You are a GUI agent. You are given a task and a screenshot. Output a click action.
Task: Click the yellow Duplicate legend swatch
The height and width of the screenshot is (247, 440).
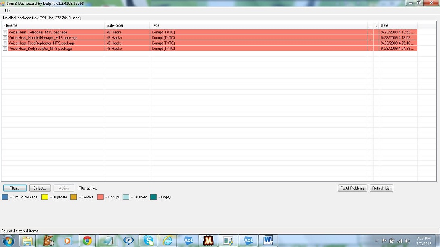click(44, 197)
